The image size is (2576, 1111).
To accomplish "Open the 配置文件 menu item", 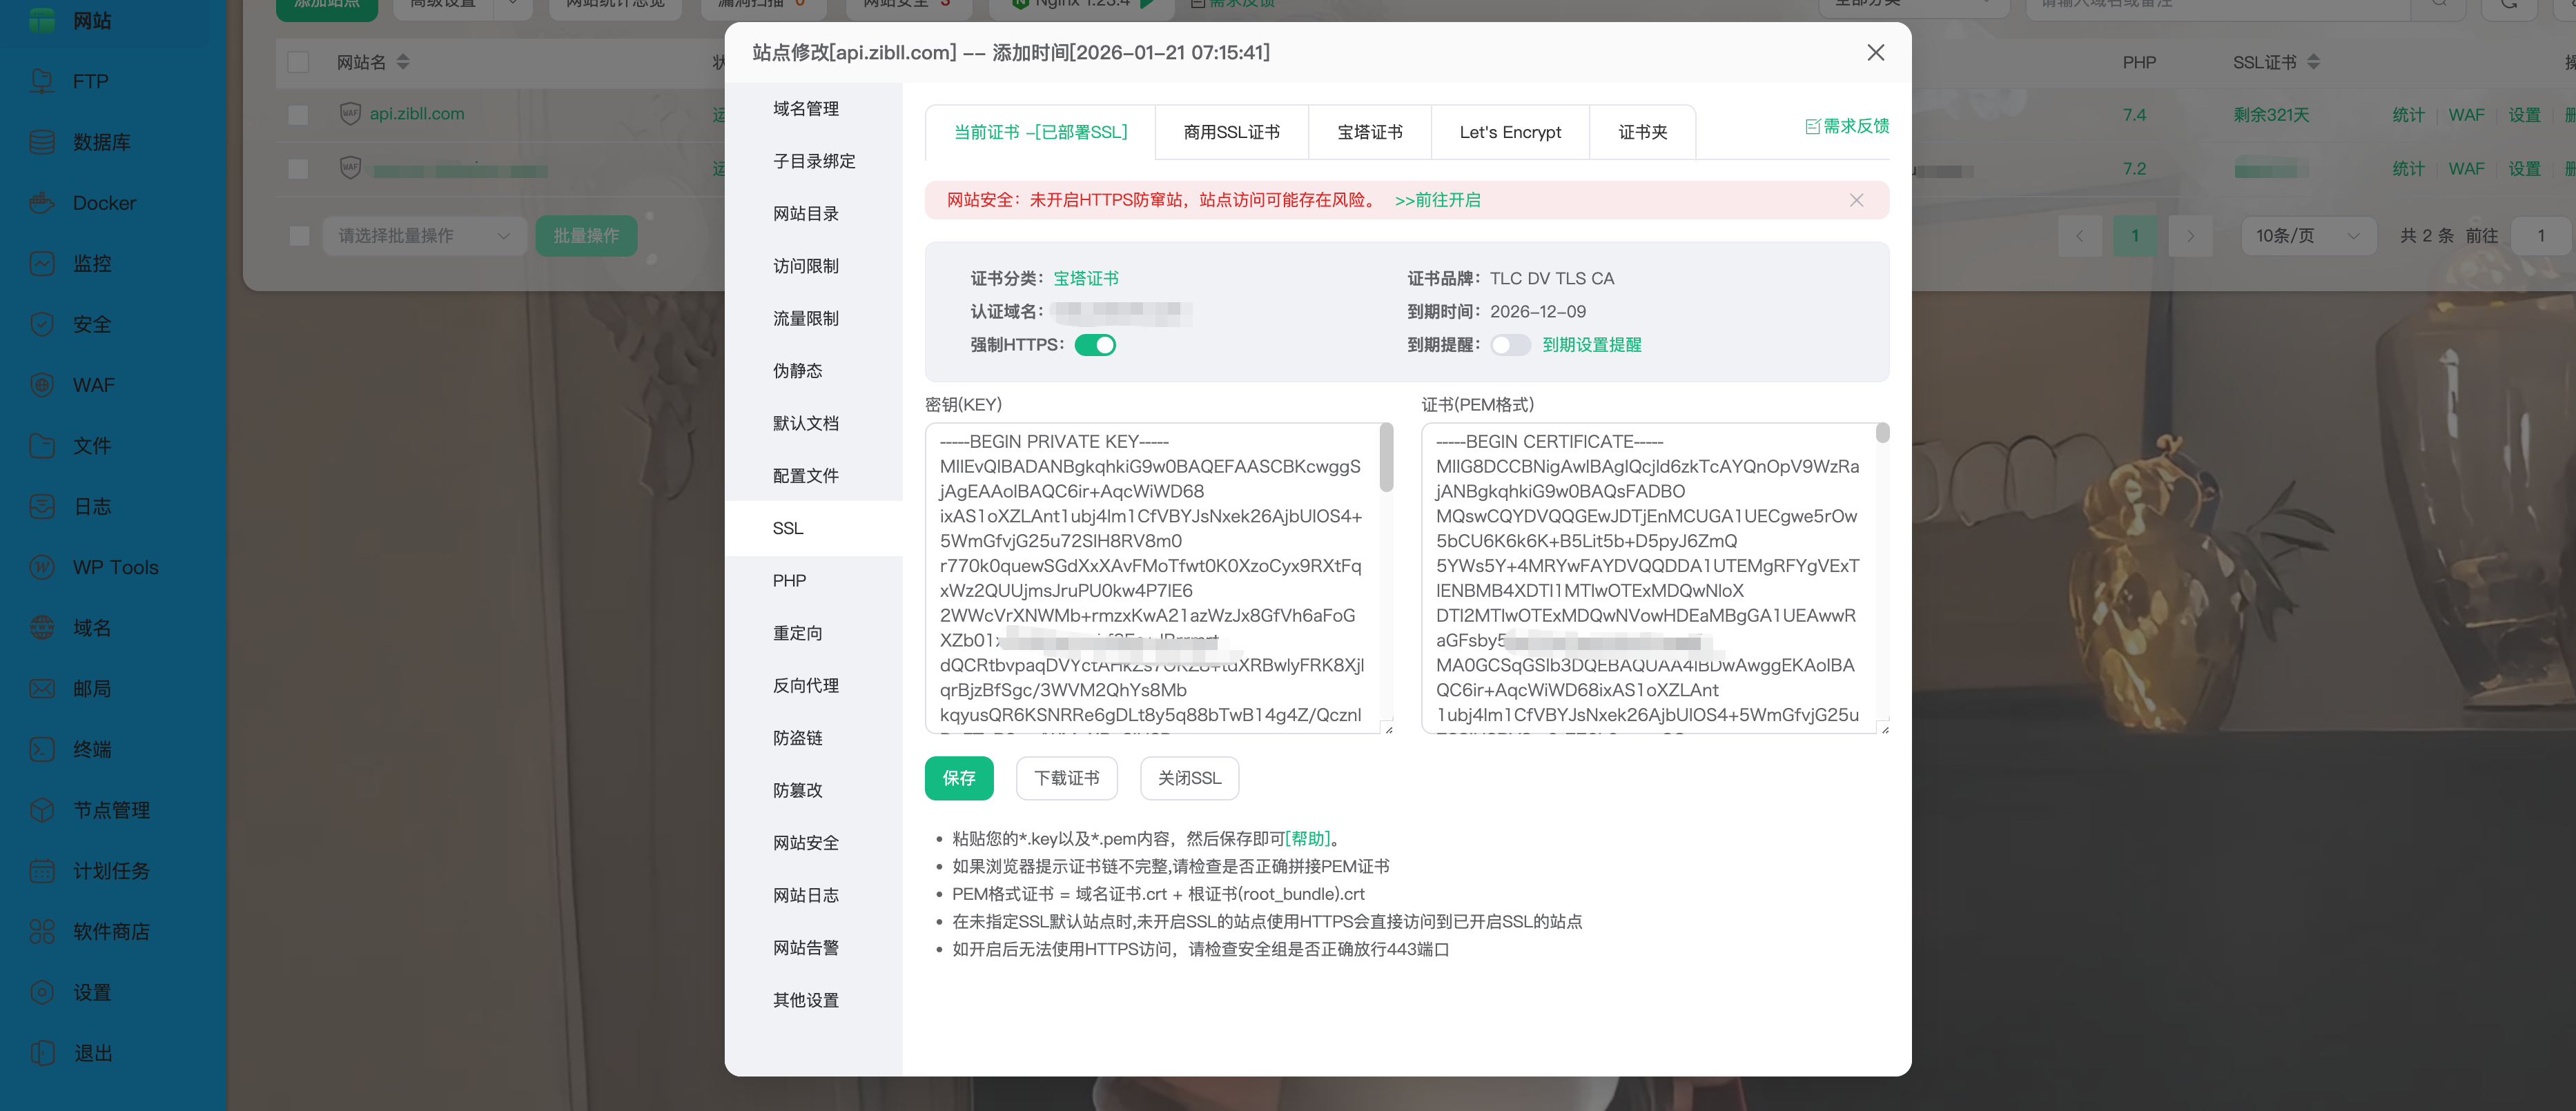I will [x=805, y=476].
